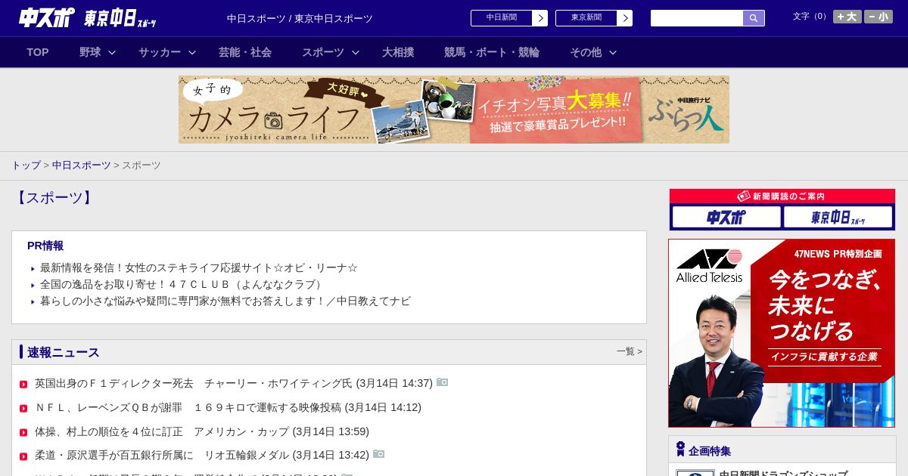
Task: Click 中スポ subscription banner button
Action: point(726,217)
